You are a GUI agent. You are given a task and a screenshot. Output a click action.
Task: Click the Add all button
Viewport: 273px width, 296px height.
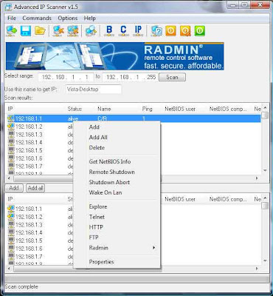35,188
